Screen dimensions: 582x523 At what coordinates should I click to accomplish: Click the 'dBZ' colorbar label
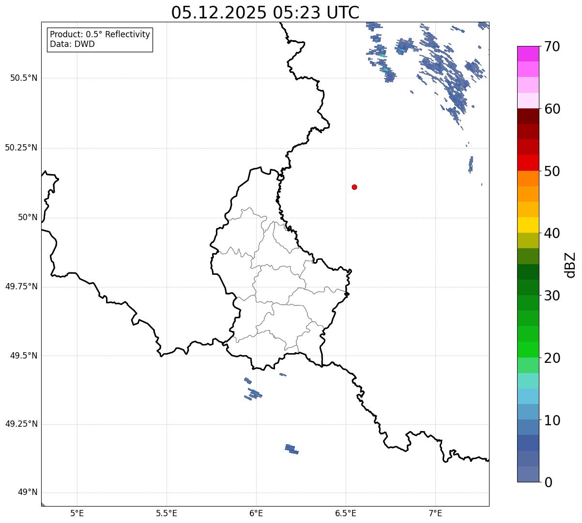[570, 265]
